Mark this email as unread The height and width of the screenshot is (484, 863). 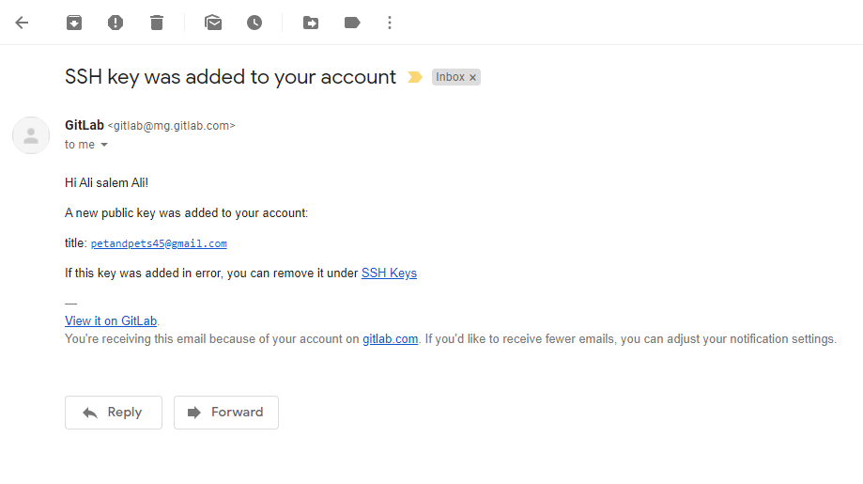pyautogui.click(x=213, y=23)
